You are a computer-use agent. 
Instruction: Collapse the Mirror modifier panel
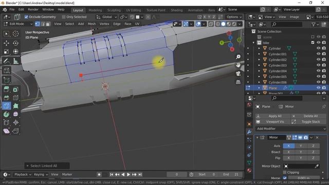[257, 138]
